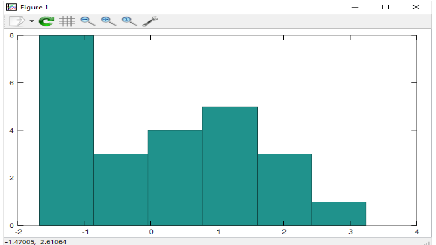Toggle the grid lines icon
This screenshot has width=436, height=245.
pos(67,22)
